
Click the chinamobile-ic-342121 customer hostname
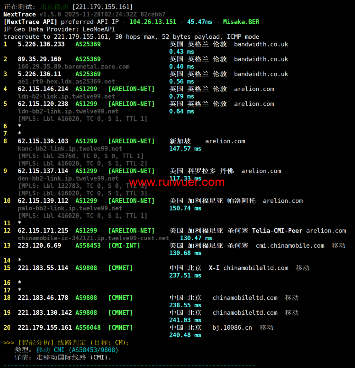click(93, 238)
